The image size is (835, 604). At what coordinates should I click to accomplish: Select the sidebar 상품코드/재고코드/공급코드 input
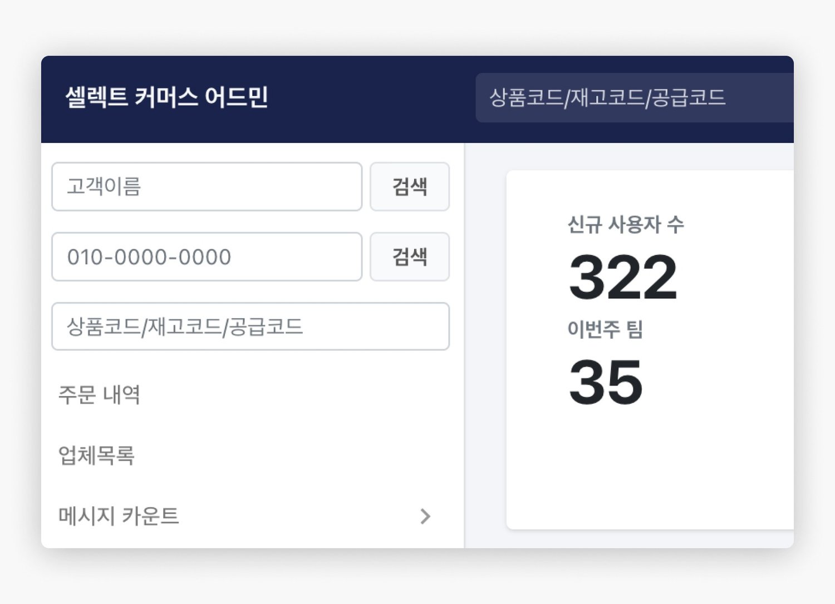(x=250, y=326)
